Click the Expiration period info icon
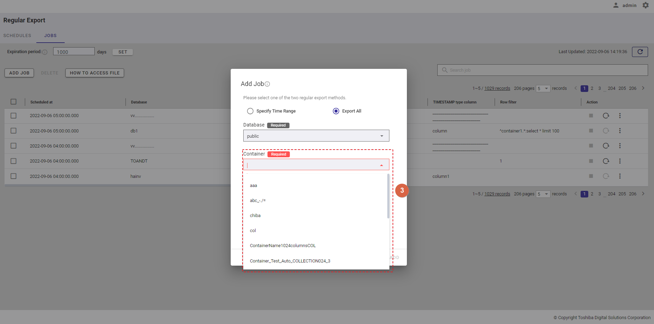Image resolution: width=654 pixels, height=324 pixels. [45, 52]
